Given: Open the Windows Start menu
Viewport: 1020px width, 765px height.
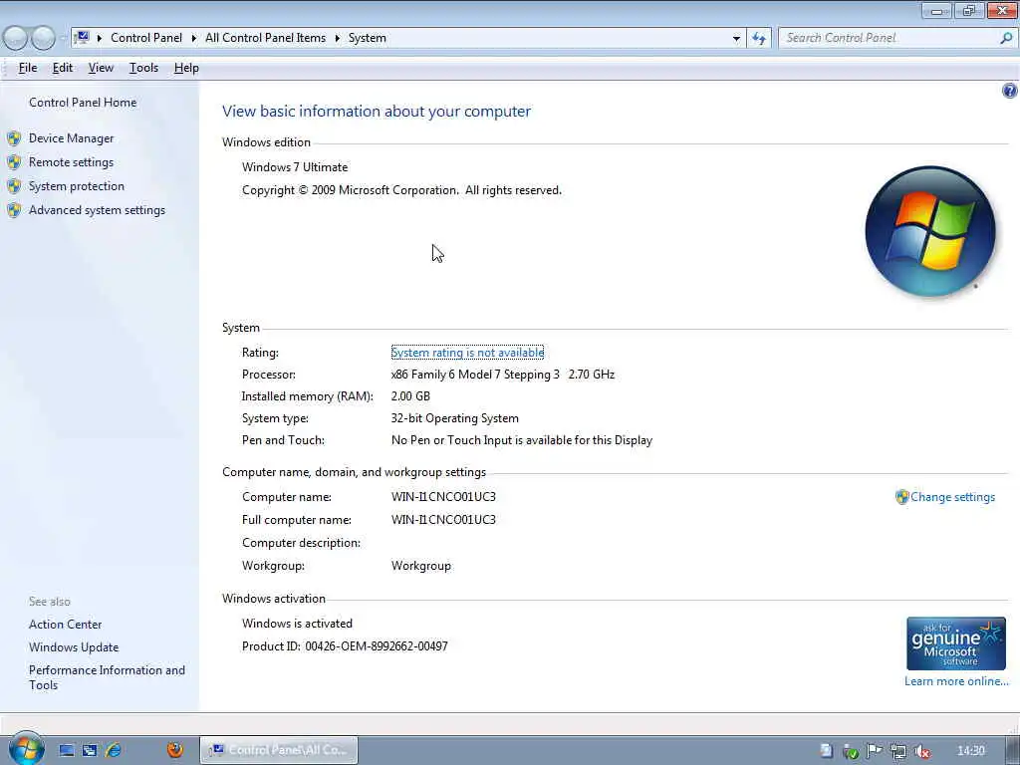Looking at the screenshot, I should [26, 749].
